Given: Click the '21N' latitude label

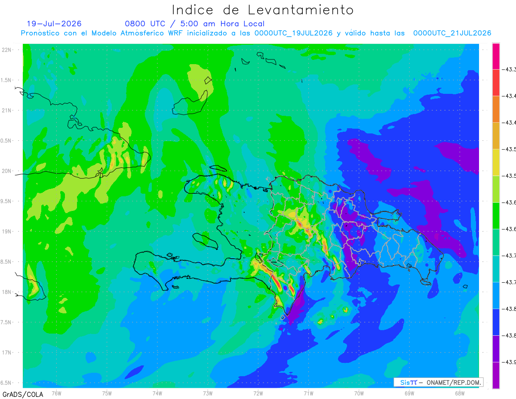Looking at the screenshot, I should click(x=7, y=111).
